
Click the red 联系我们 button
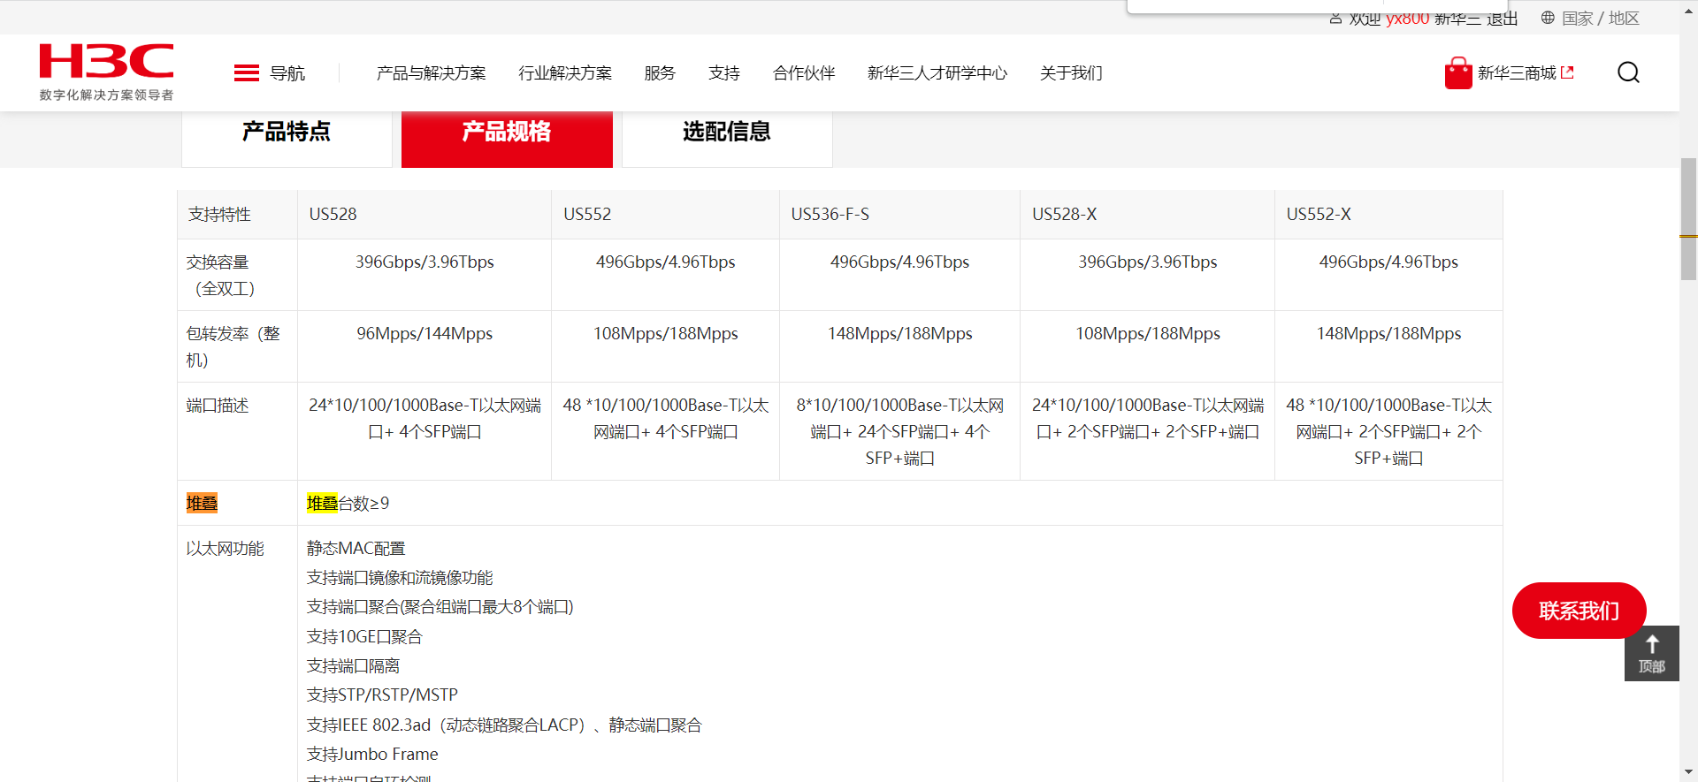click(x=1579, y=611)
